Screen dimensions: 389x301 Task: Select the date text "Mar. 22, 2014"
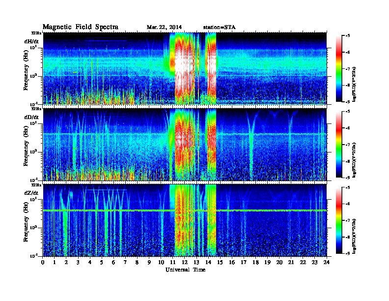coord(164,27)
